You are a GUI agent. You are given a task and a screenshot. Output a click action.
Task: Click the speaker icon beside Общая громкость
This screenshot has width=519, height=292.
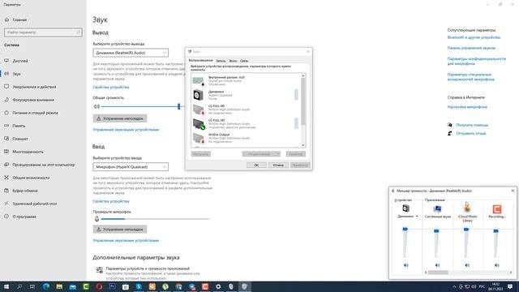pyautogui.click(x=97, y=106)
